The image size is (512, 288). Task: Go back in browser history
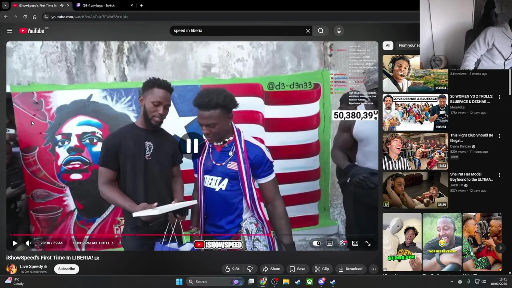click(6, 17)
